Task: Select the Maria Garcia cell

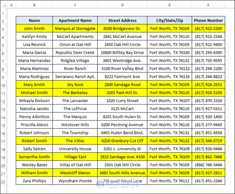Action: (34, 52)
